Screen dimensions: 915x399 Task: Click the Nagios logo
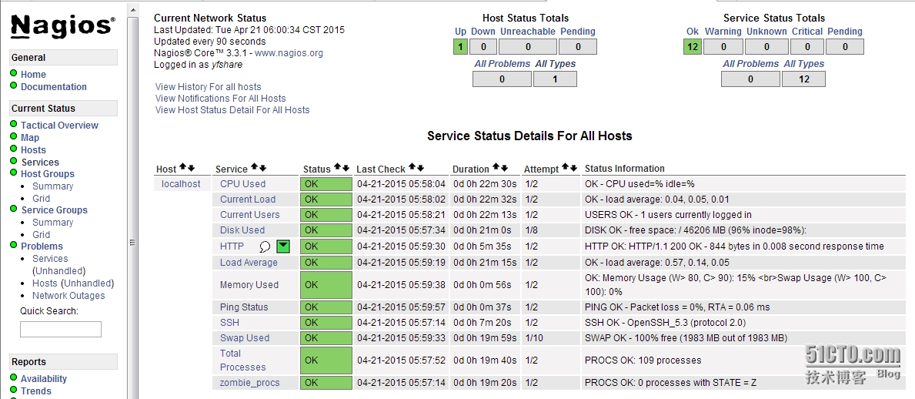point(62,26)
